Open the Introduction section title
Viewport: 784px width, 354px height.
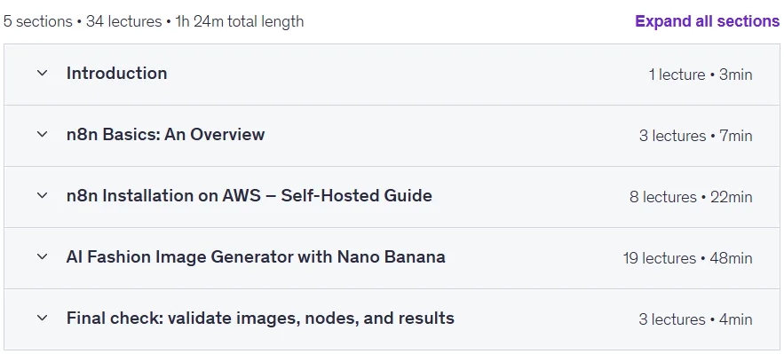coord(116,74)
